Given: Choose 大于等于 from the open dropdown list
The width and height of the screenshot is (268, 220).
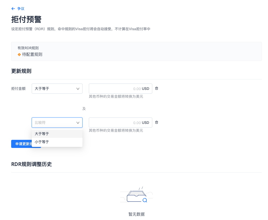Looking at the screenshot, I should point(42,134).
